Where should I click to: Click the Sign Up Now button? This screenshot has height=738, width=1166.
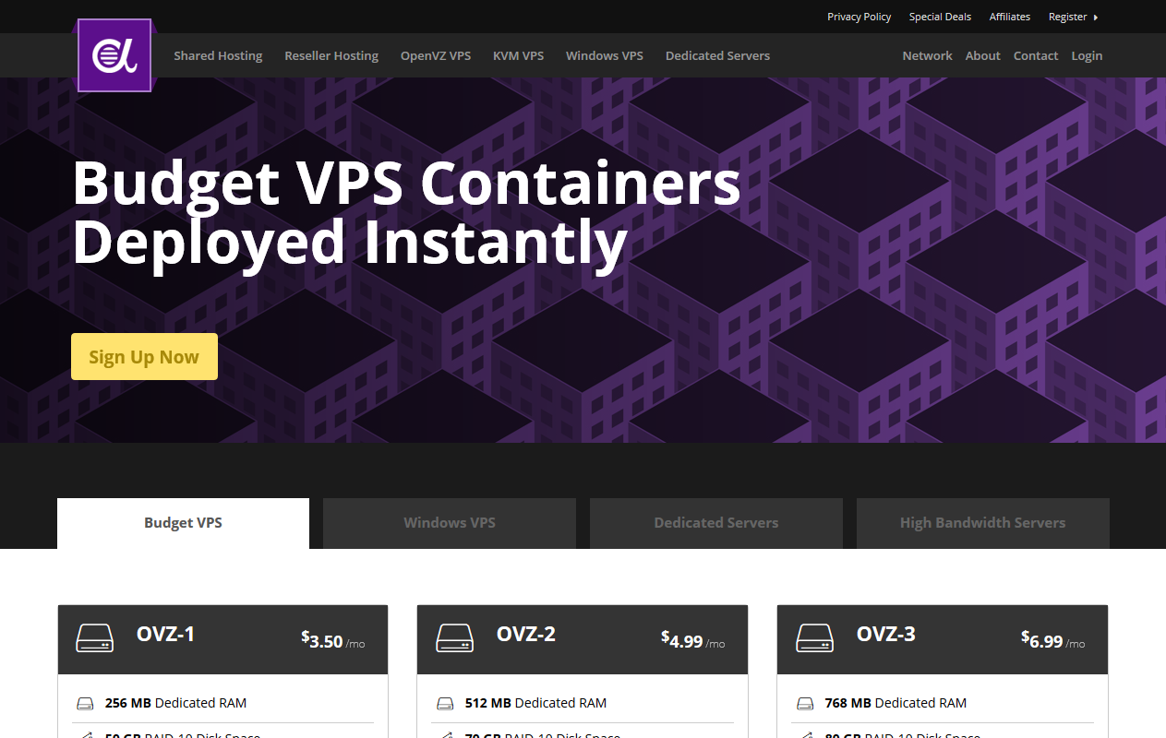click(x=144, y=357)
